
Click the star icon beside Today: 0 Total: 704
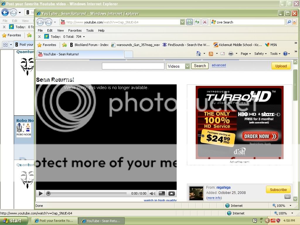[x=47, y=36]
